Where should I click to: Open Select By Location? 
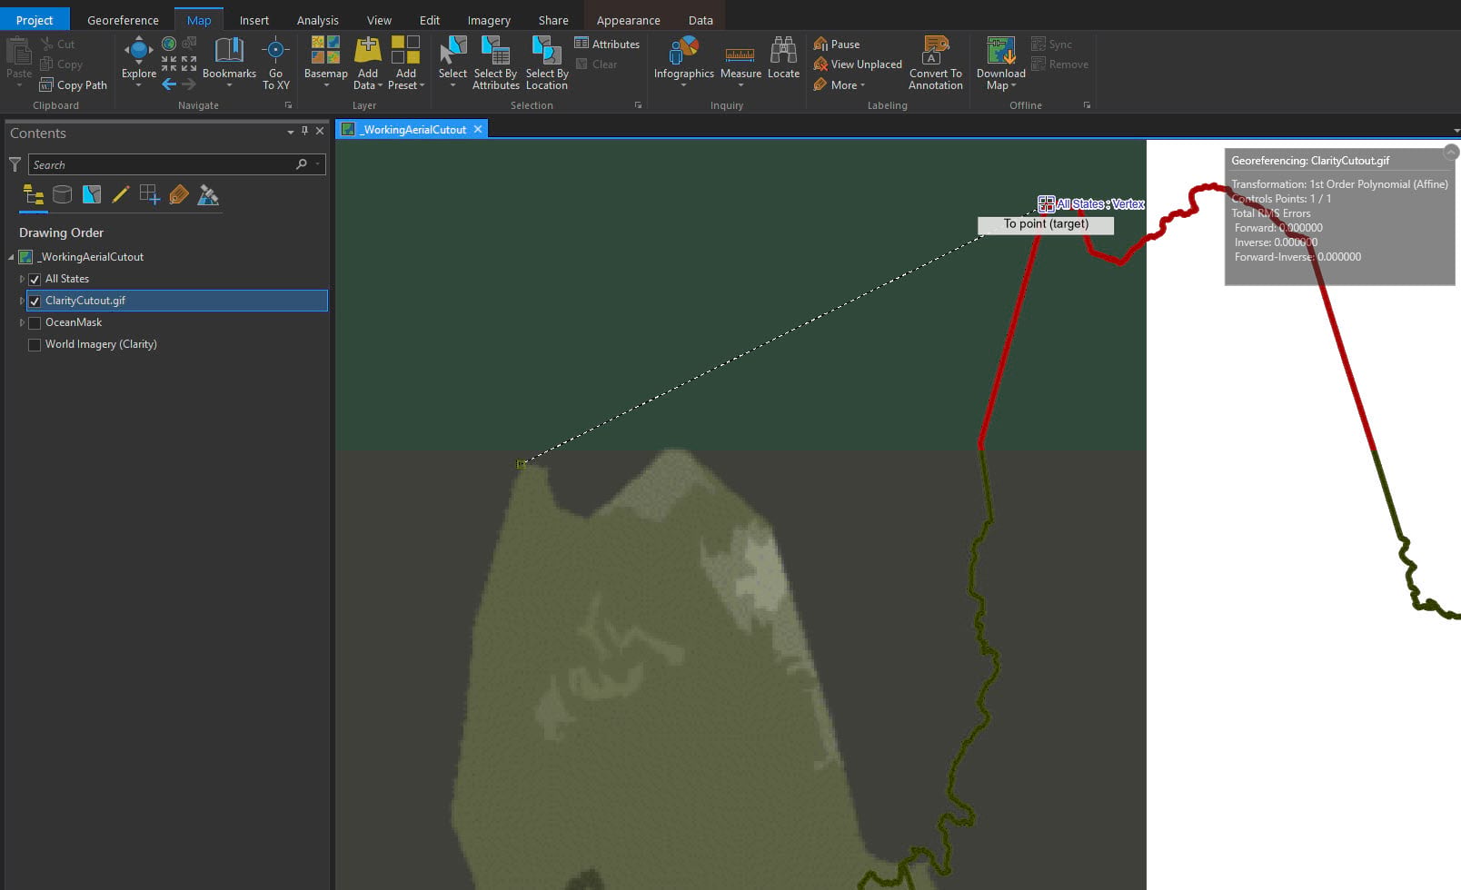coord(547,63)
